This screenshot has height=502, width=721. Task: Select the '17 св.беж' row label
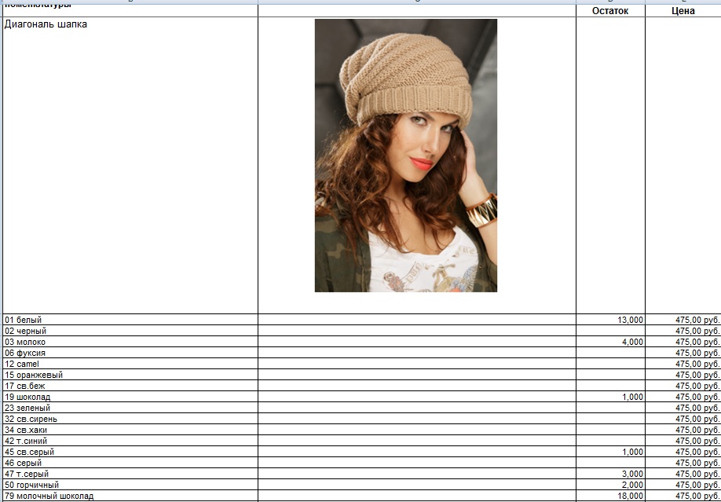(25, 386)
